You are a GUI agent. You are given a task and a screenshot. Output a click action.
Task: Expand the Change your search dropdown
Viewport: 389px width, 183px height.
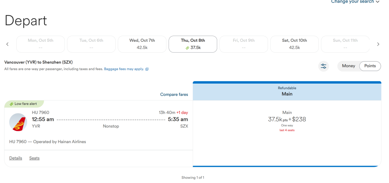(x=355, y=1)
